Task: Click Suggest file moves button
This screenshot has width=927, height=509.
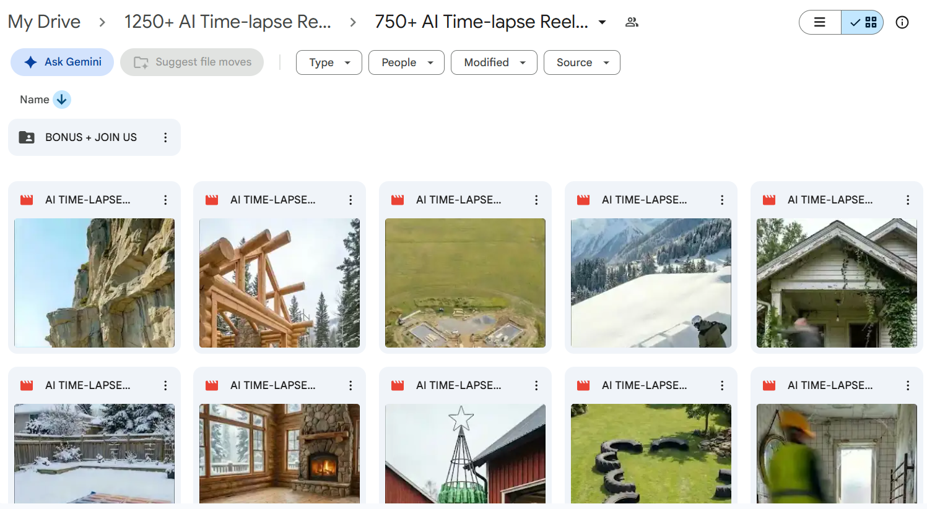Action: (x=192, y=62)
